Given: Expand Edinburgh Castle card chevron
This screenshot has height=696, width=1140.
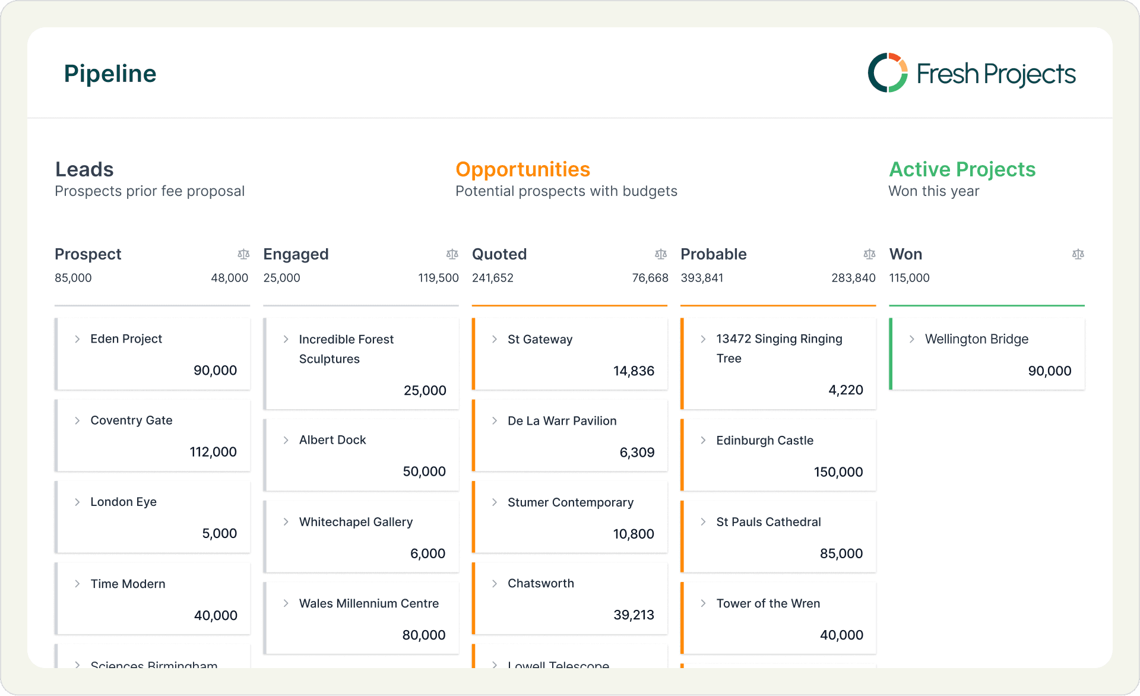Looking at the screenshot, I should 703,440.
